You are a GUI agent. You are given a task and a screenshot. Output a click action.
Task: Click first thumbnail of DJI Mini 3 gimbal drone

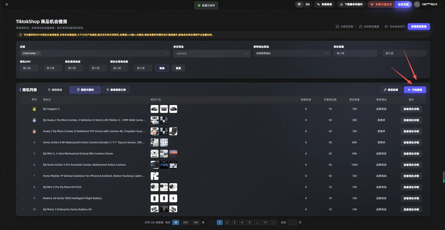tap(155, 154)
